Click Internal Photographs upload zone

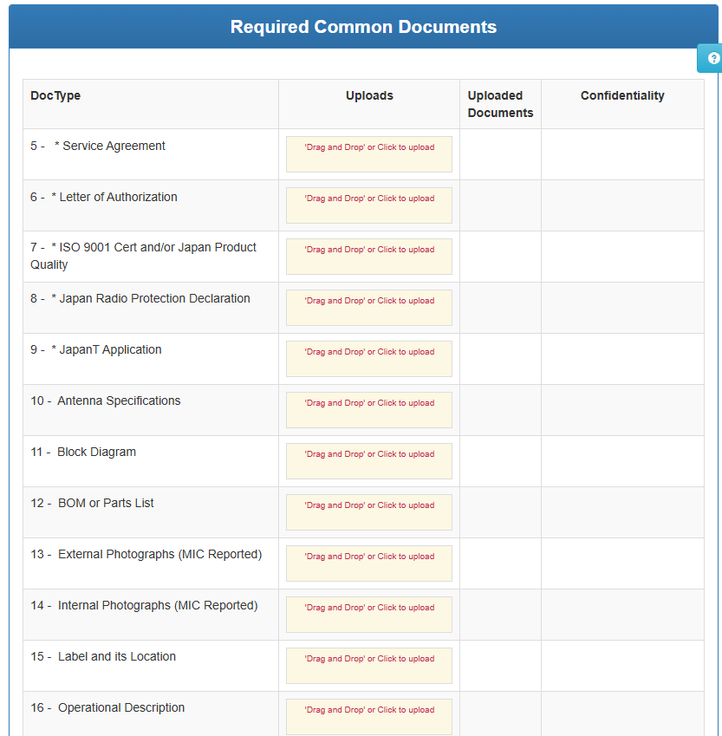tap(369, 615)
